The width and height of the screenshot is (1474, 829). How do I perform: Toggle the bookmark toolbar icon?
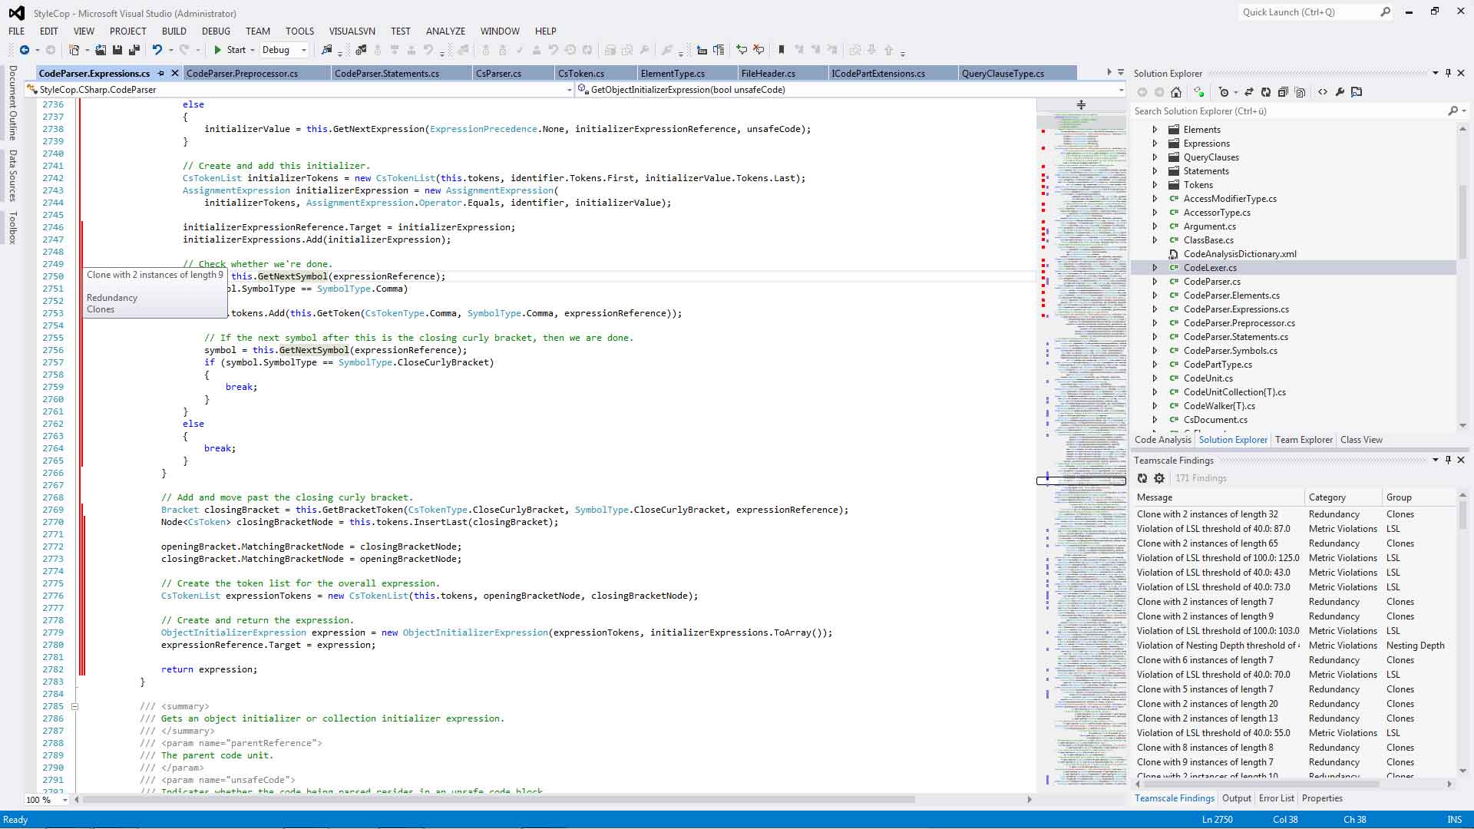782,50
